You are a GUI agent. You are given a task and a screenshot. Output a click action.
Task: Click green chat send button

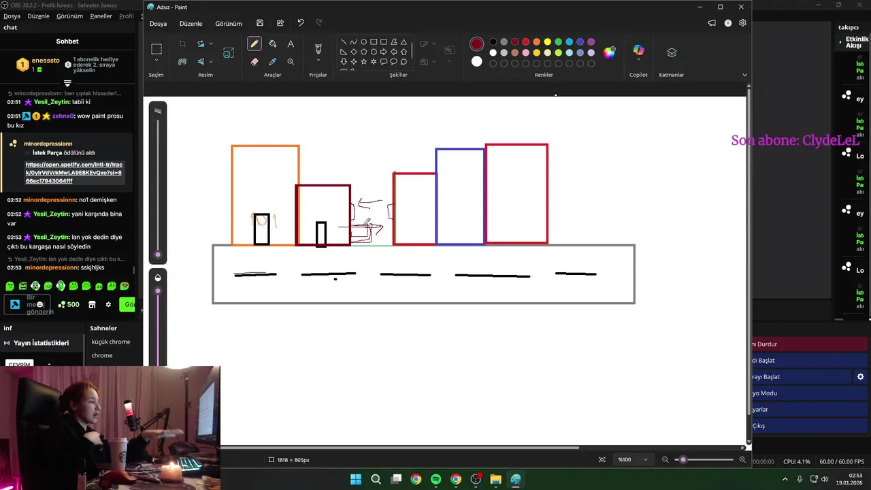(x=127, y=304)
